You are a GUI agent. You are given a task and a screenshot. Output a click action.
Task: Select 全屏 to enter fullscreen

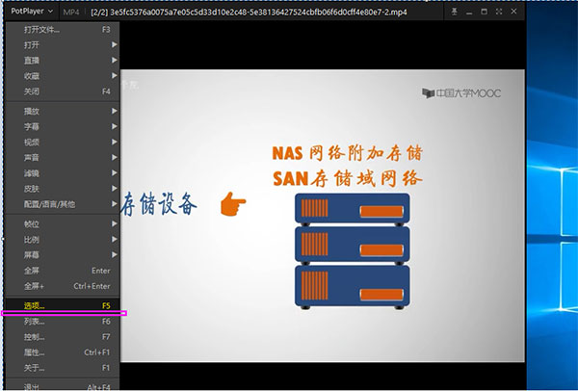(32, 271)
